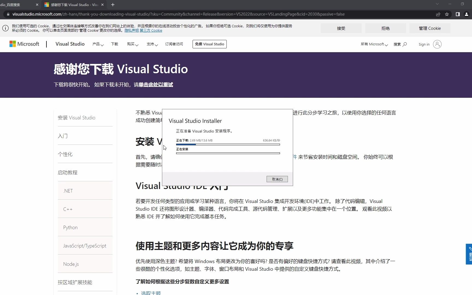Cancel the installer with 取消(C)
The height and width of the screenshot is (295, 472).
click(277, 179)
